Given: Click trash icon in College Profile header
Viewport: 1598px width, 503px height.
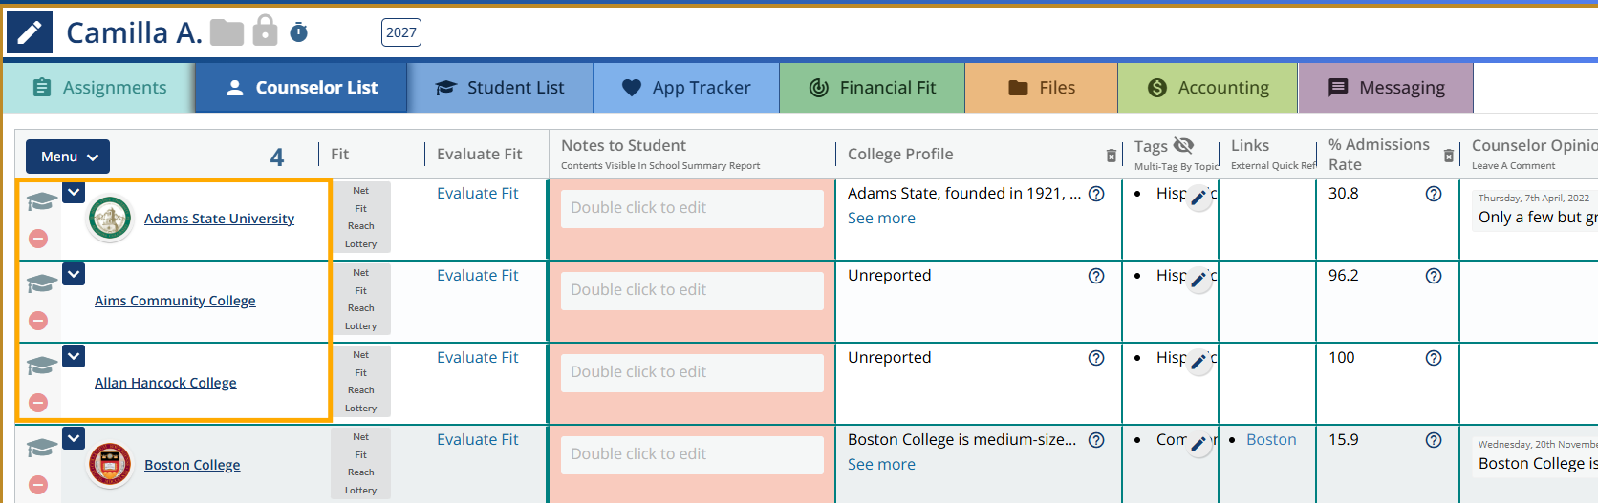Looking at the screenshot, I should (1111, 156).
